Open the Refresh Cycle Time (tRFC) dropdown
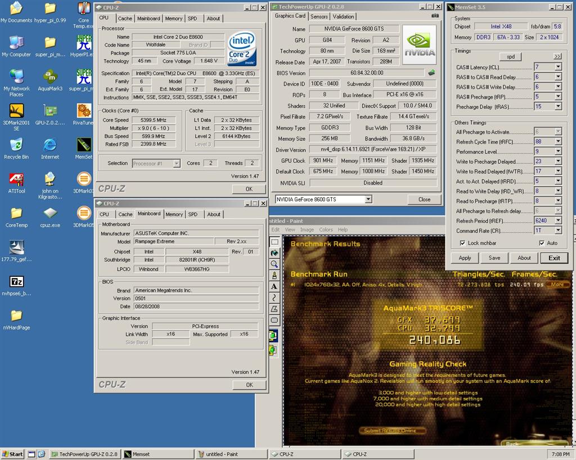This screenshot has width=576, height=460. [558, 142]
